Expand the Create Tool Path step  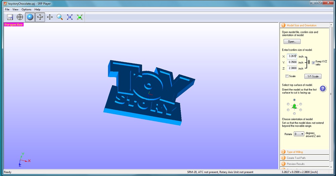(x=304, y=158)
